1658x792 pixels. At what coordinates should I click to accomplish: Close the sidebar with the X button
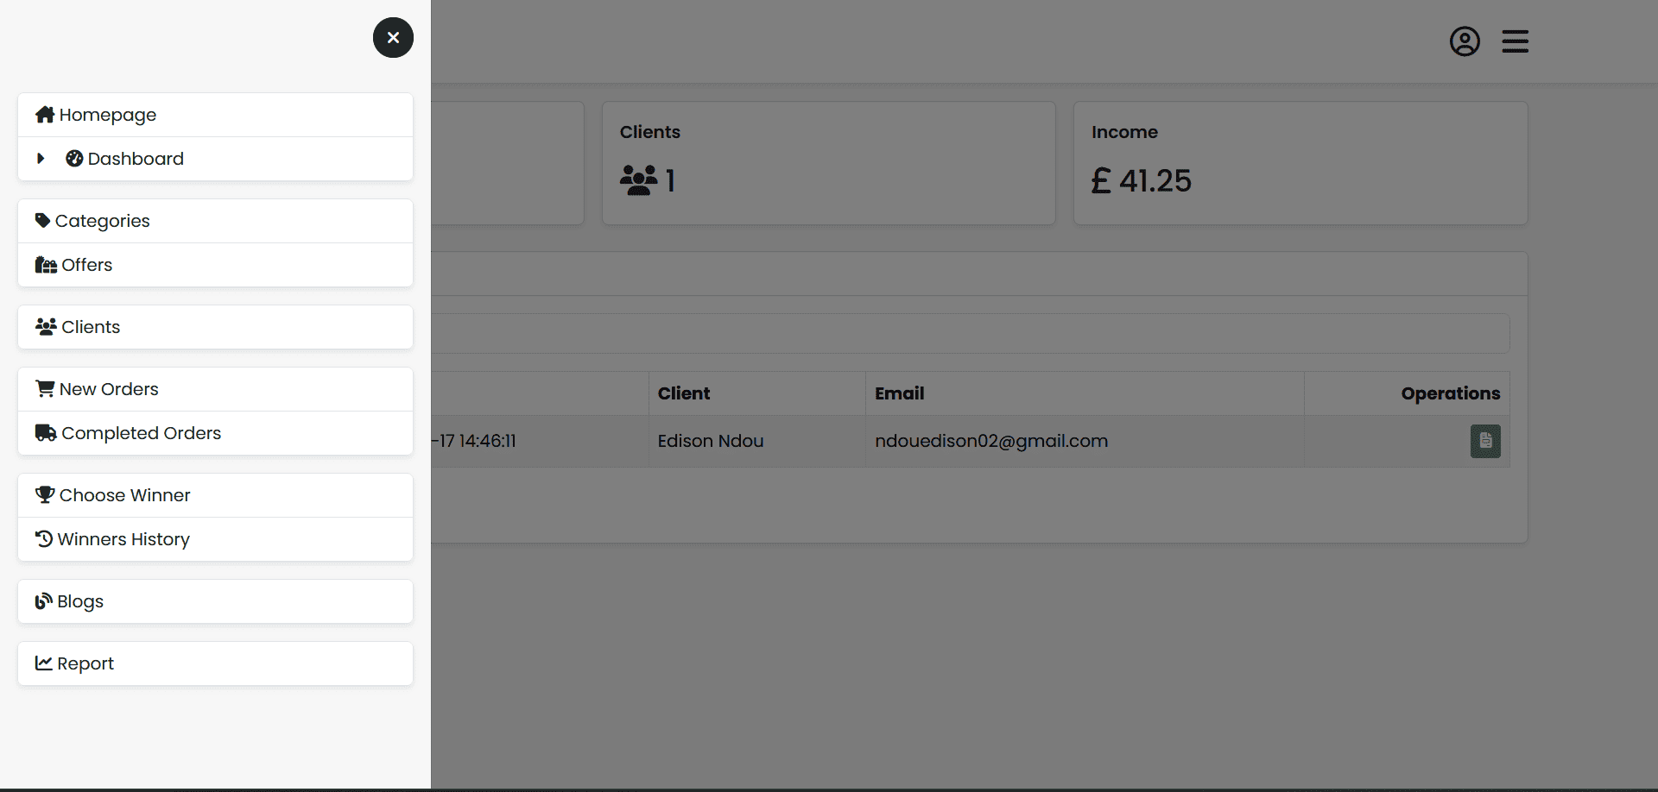[393, 38]
